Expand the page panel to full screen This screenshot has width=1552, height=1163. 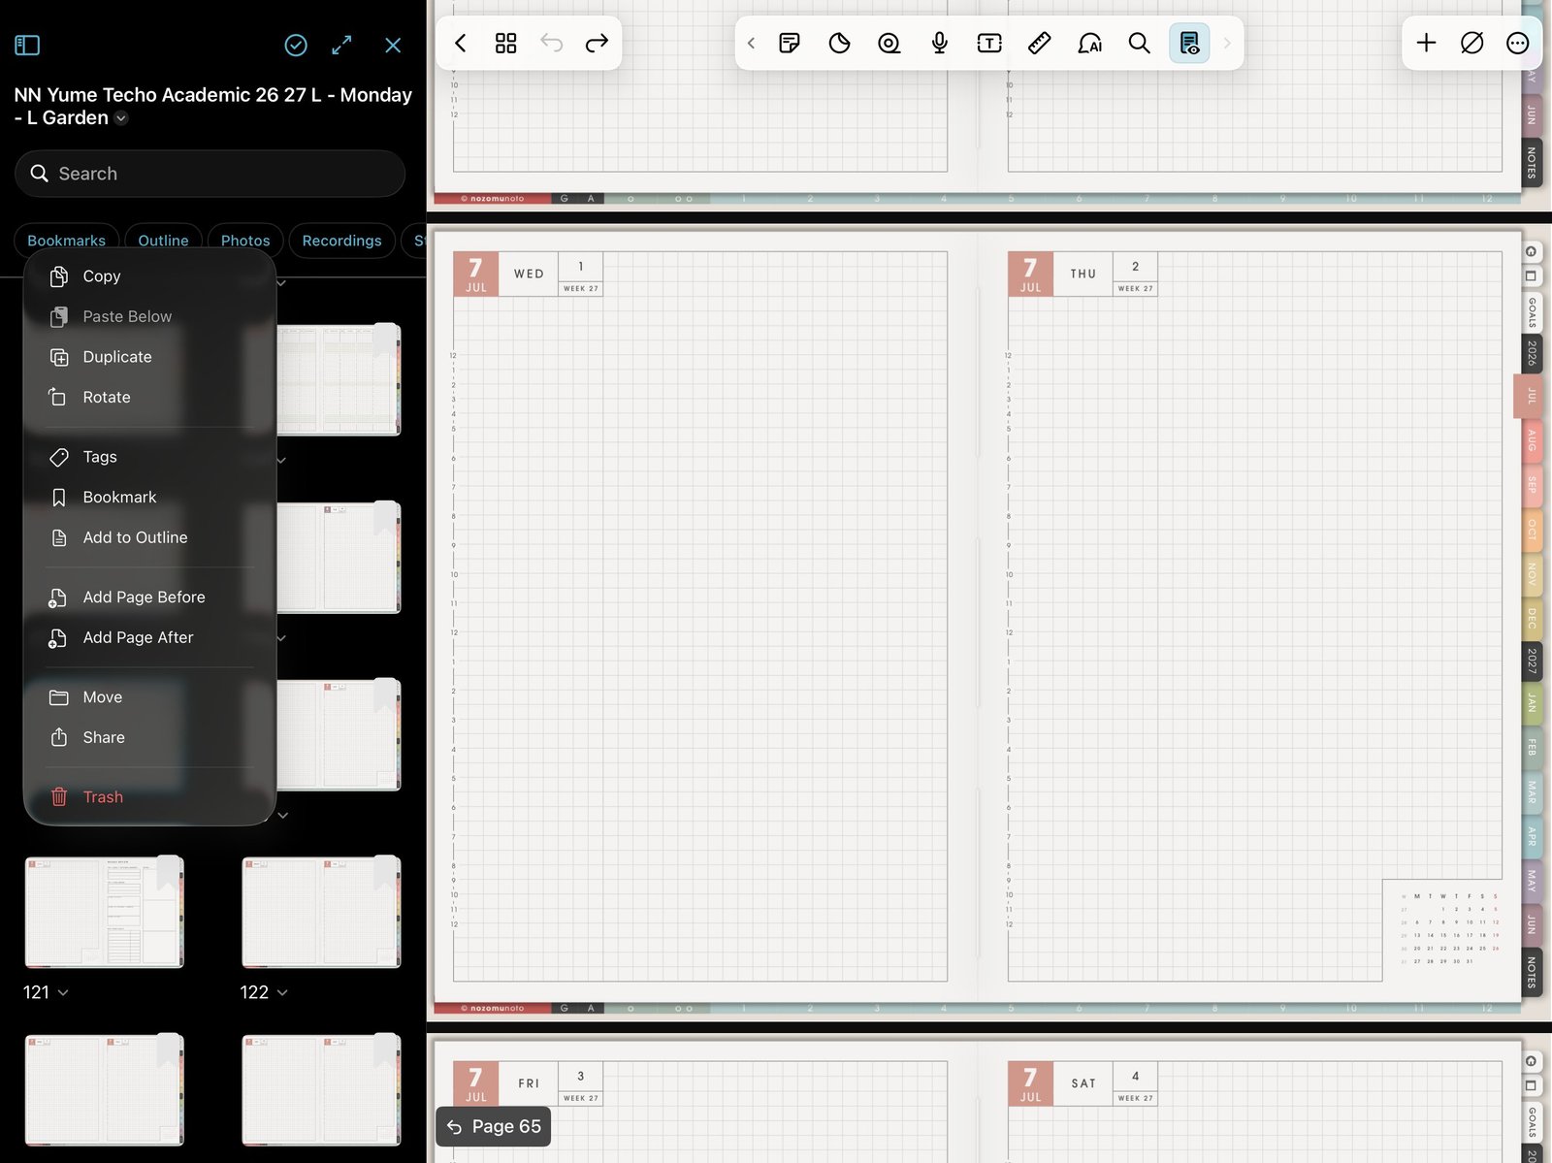click(x=341, y=45)
